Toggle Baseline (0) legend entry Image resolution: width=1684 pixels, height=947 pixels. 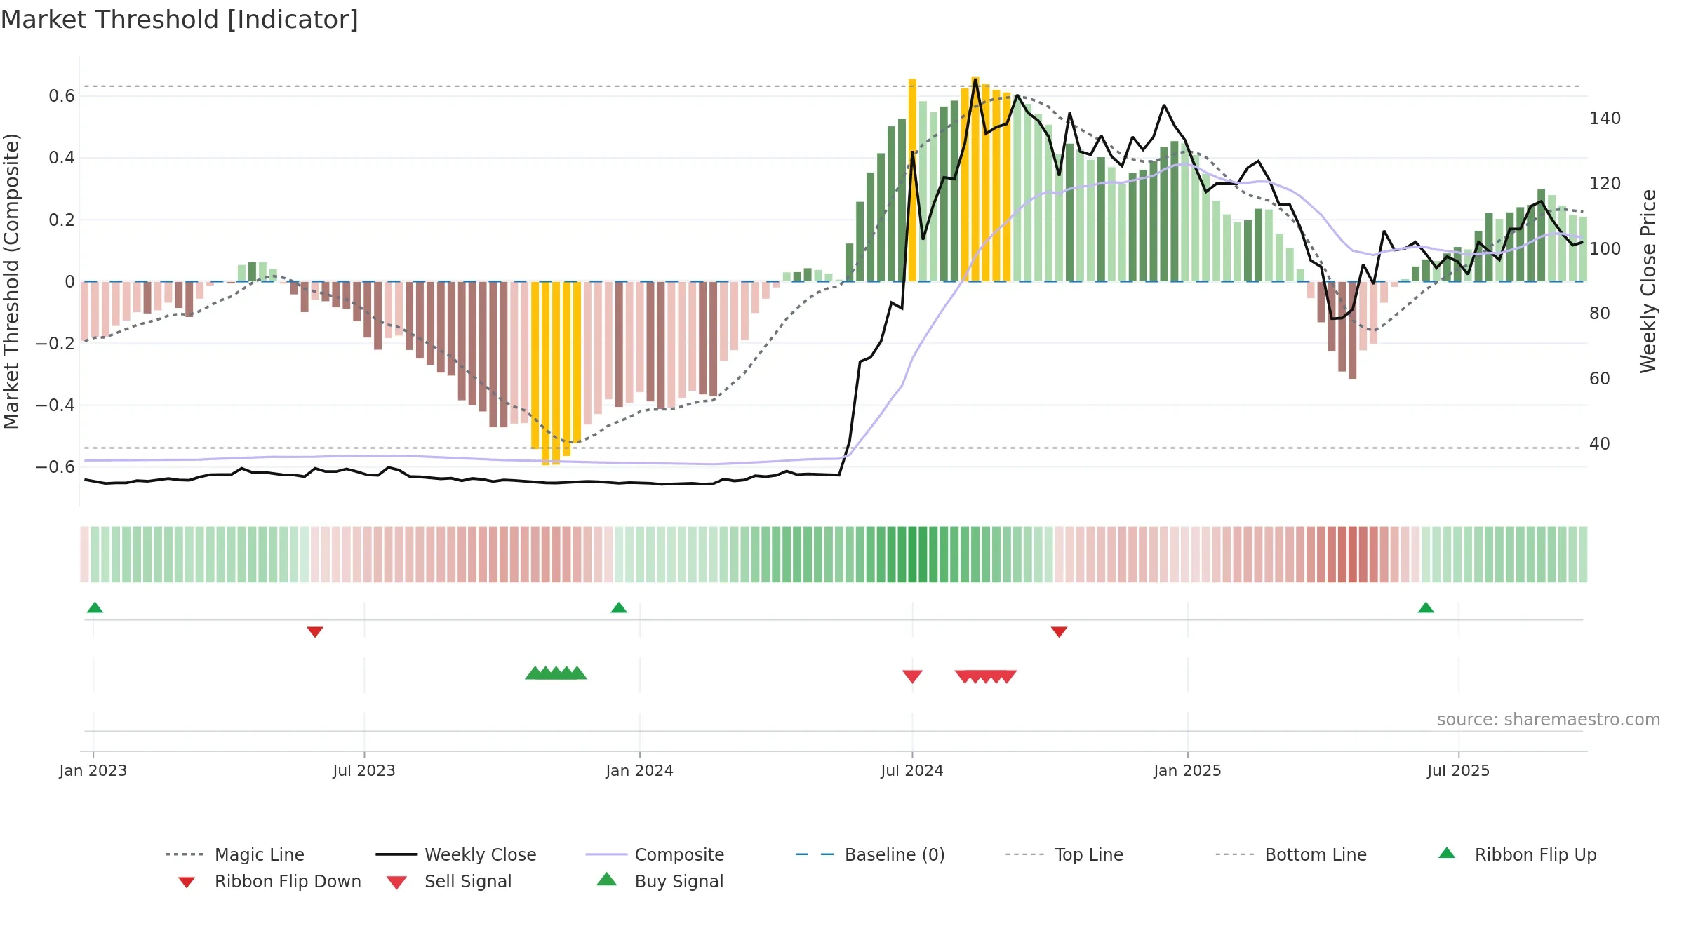tap(870, 854)
